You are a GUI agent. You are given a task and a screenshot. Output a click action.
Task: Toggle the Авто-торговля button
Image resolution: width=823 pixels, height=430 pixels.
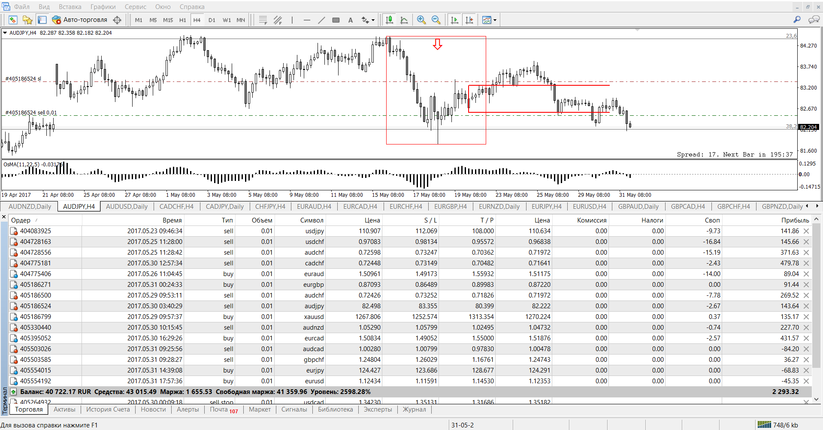pyautogui.click(x=80, y=20)
